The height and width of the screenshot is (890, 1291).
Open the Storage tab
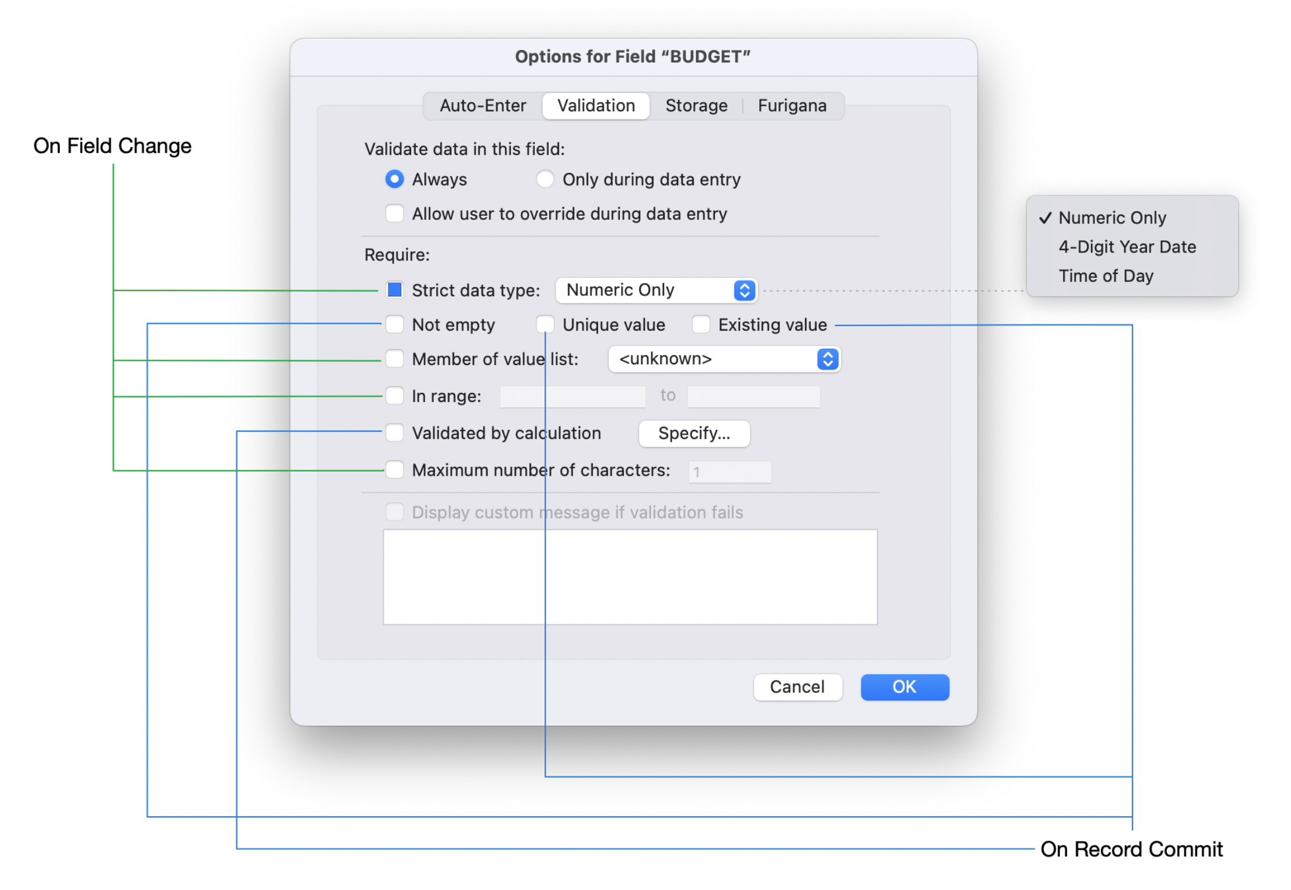click(x=696, y=105)
